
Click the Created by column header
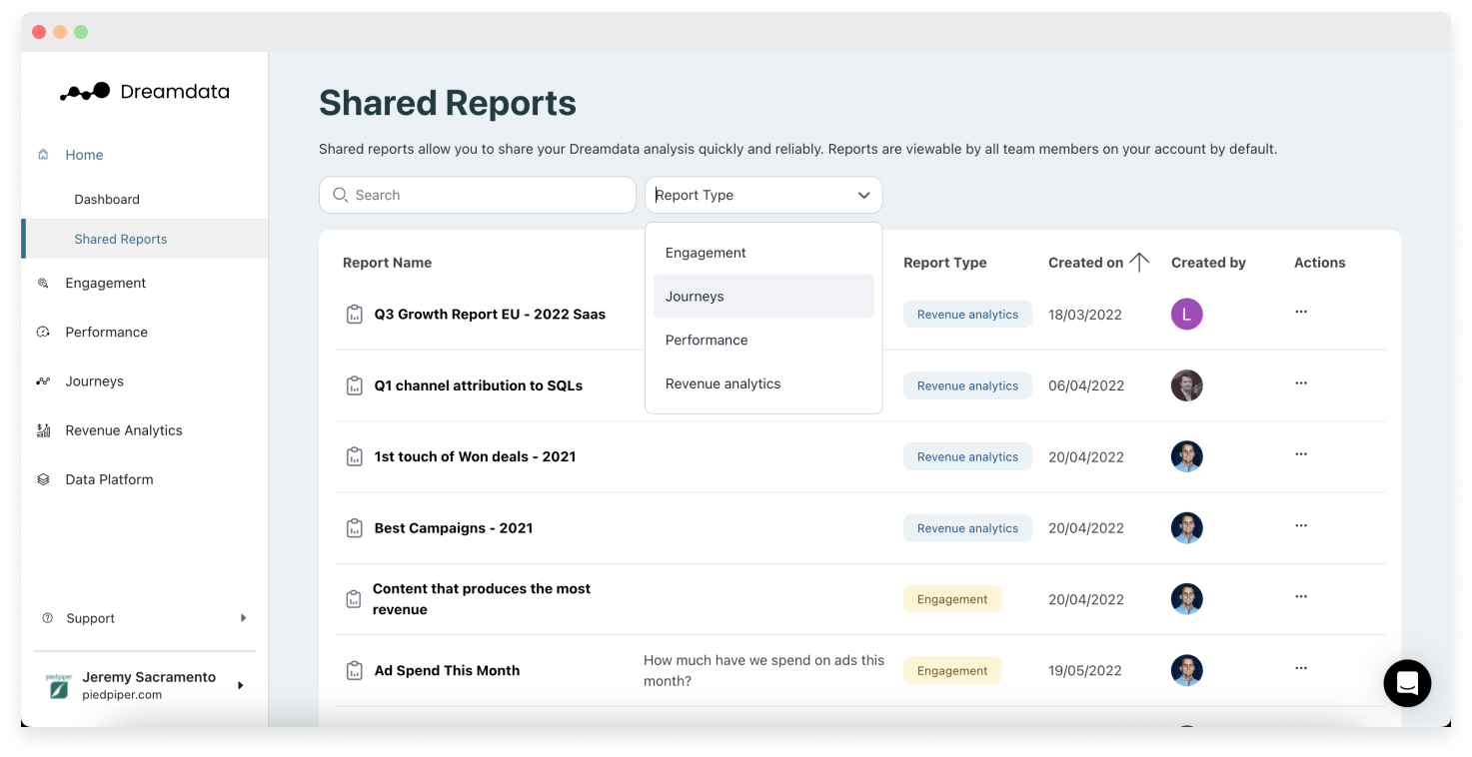[1208, 263]
